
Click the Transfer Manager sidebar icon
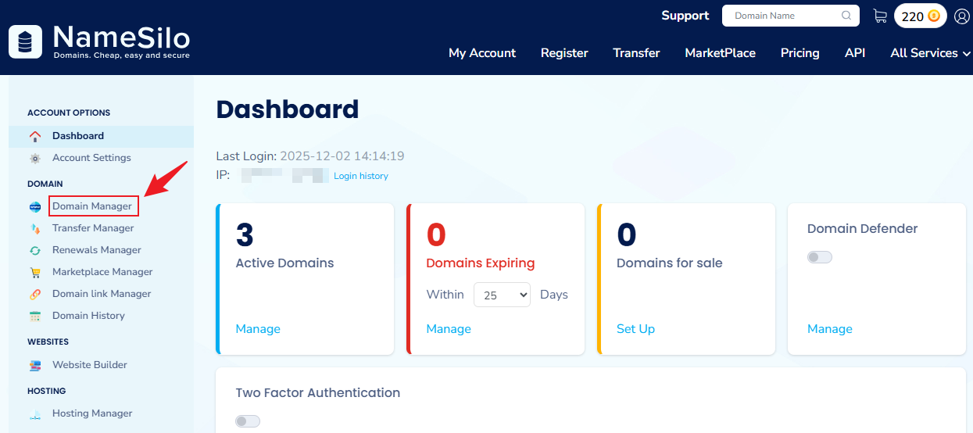click(34, 228)
